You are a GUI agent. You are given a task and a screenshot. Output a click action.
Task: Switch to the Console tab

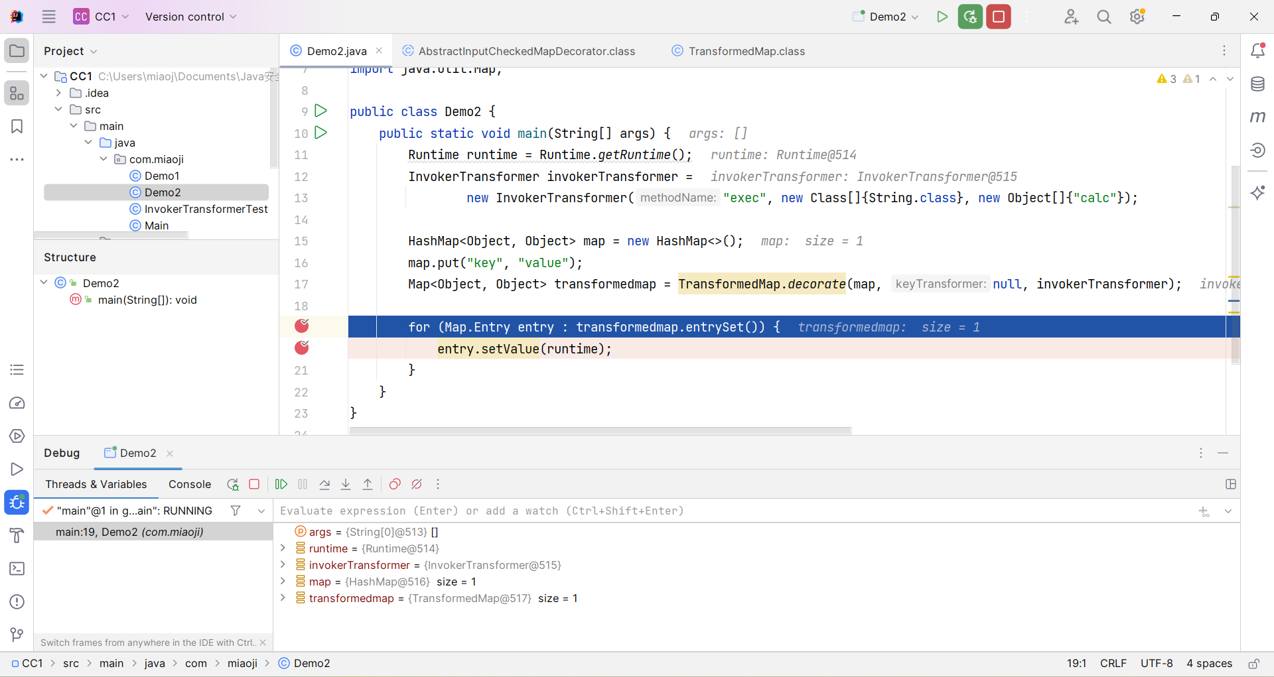pyautogui.click(x=189, y=485)
